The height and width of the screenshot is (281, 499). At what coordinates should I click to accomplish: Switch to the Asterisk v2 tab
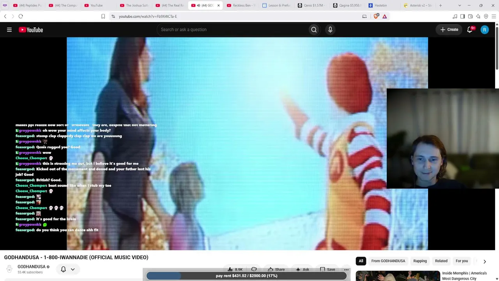419,5
